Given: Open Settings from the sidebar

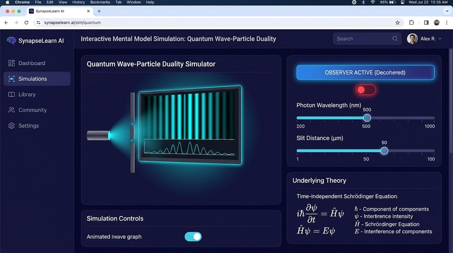Looking at the screenshot, I should 37,125.
